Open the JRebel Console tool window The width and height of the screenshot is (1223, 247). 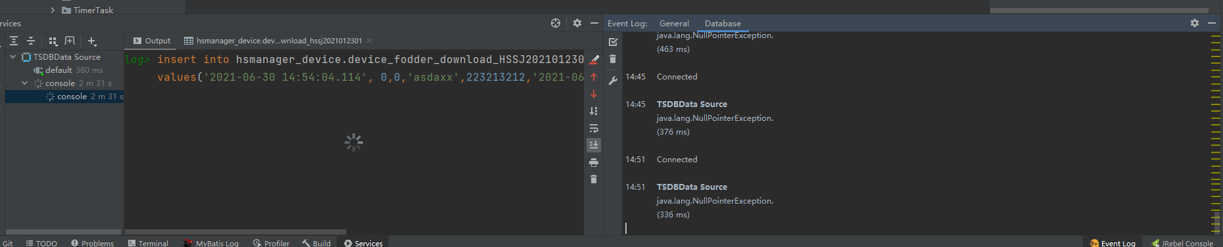pos(1182,243)
